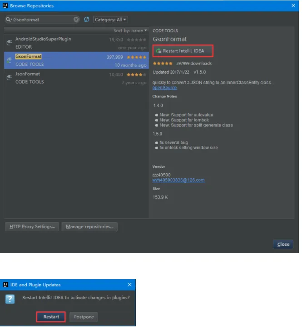Open the Category: All dropdown
The height and width of the screenshot is (330, 302).
pyautogui.click(x=110, y=20)
